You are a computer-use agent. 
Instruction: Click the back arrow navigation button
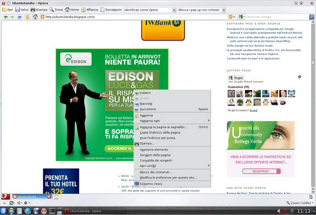[x=5, y=17]
